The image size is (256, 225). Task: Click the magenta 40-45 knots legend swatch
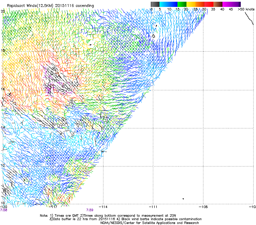227,4
